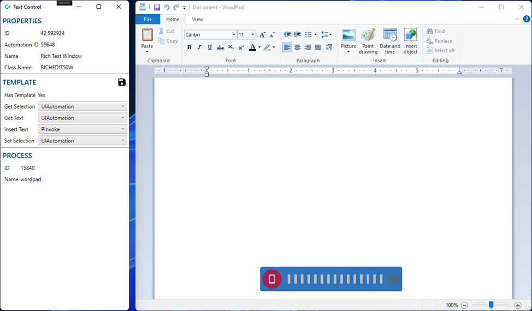Click Replace in Editing group
The width and height of the screenshot is (532, 311).
tap(439, 41)
